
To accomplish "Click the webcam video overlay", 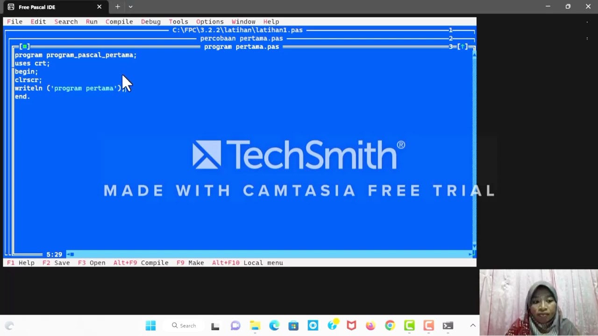I will 539,302.
